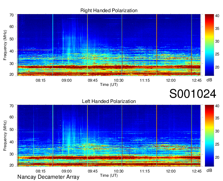Click the 40 MHz tick on lower plot
This screenshot has height=181, width=223.
11,142
